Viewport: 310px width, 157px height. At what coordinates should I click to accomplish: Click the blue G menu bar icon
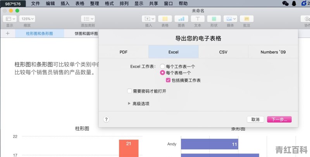(x=304, y=3)
